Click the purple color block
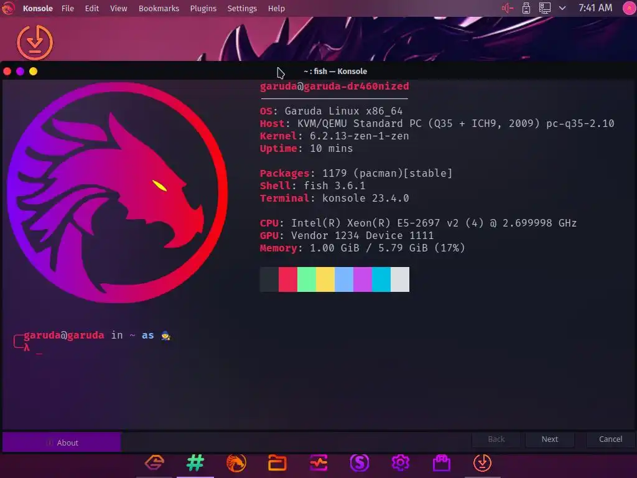 [363, 279]
